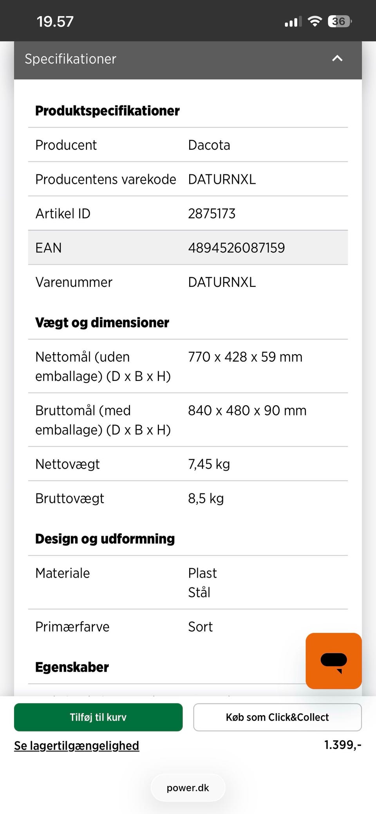This screenshot has width=376, height=814.
Task: Collapse Specifikationer using the chevron arrow
Action: 337,59
